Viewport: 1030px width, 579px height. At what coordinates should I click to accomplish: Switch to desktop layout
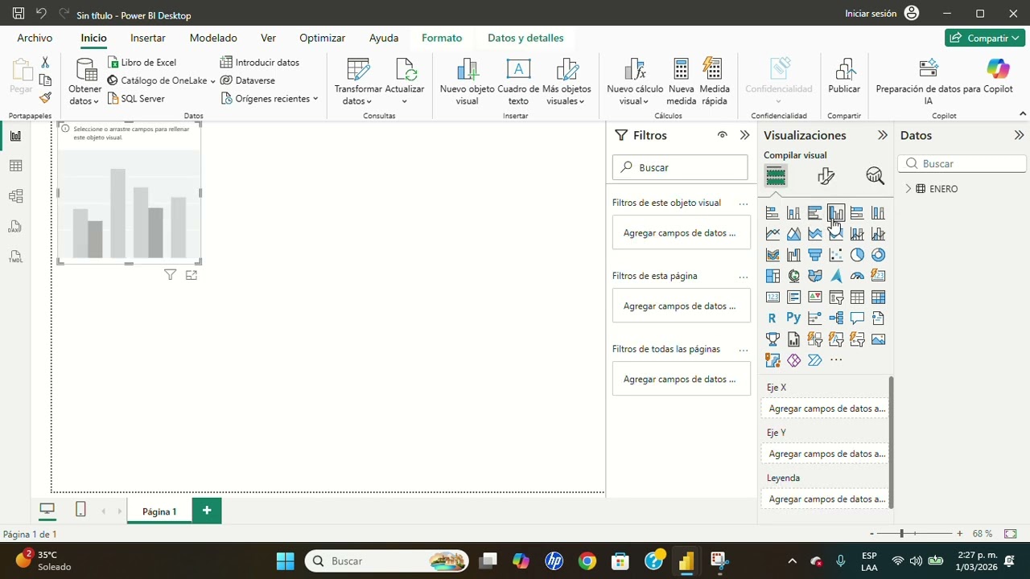(47, 509)
